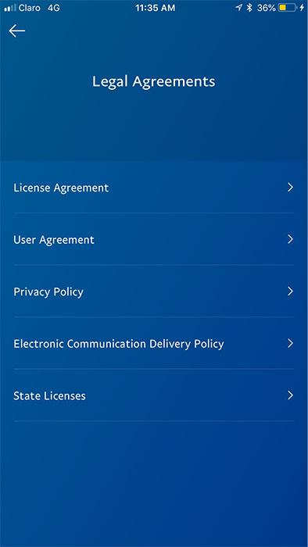
Task: Expand User Agreement chevron
Action: [x=290, y=239]
